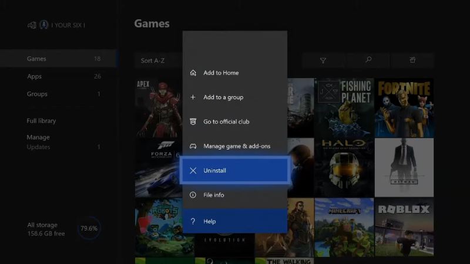The width and height of the screenshot is (470, 264).
Task: Open the filter funnel button
Action: 323,60
